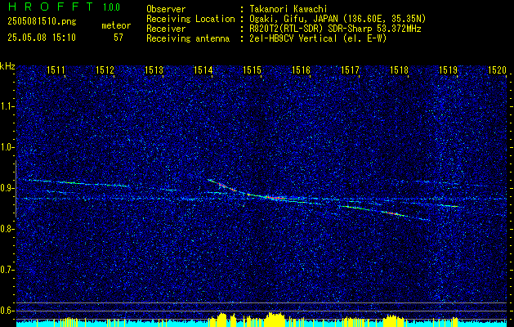The width and height of the screenshot is (514, 327).
Task: Click the 0.9 kHz frequency label
Action: point(7,188)
